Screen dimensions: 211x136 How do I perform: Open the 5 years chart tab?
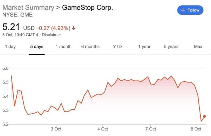pyautogui.click(x=171, y=47)
